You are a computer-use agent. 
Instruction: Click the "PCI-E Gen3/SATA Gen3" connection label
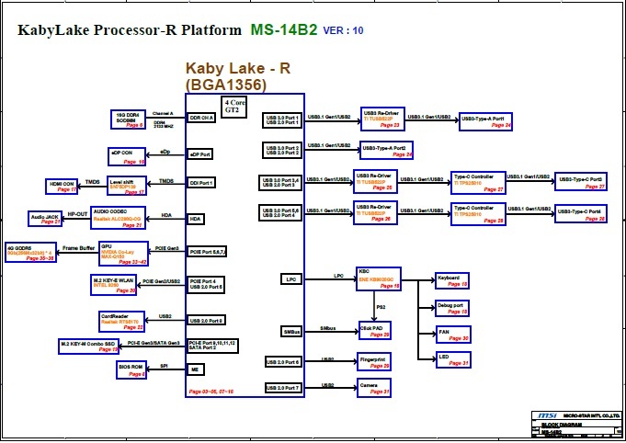[x=154, y=343]
